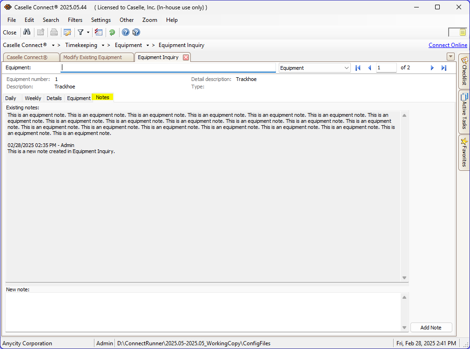Click the green refresh icon

[112, 32]
